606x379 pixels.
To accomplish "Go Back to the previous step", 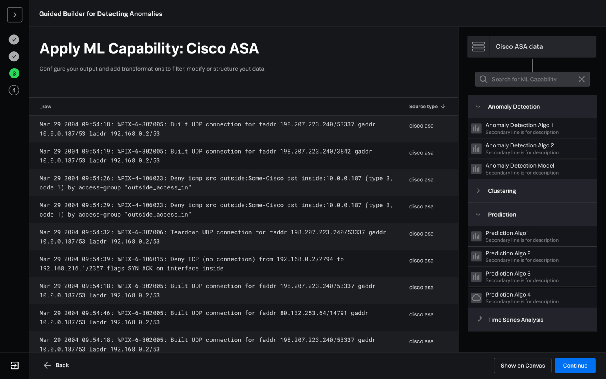I will point(56,365).
